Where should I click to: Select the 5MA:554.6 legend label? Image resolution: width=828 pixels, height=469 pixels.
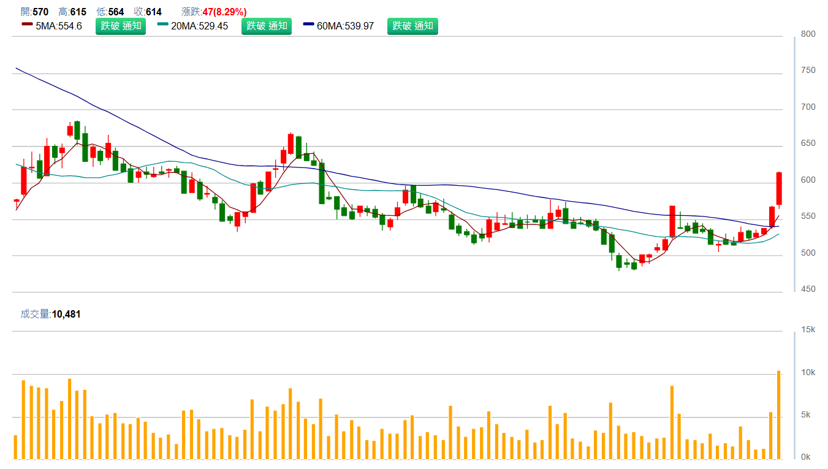[59, 26]
